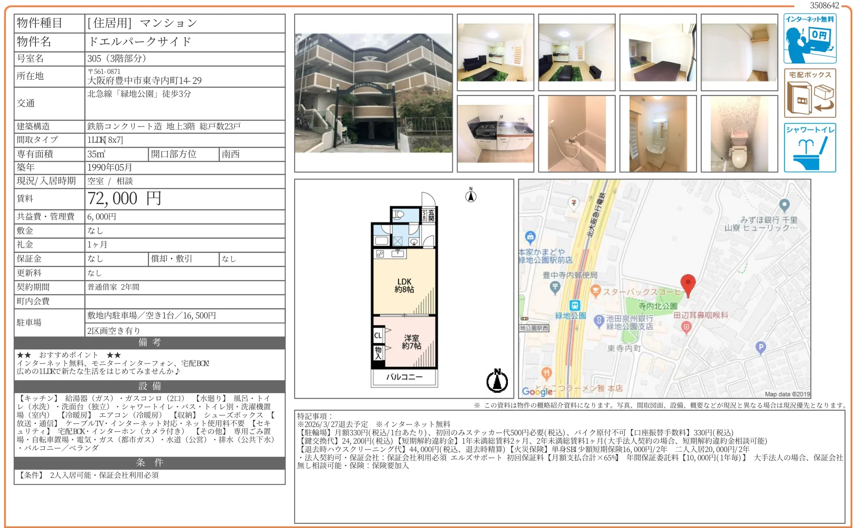Open the kitchen photo with gas stove
This screenshot has width=858, height=528.
[495, 134]
